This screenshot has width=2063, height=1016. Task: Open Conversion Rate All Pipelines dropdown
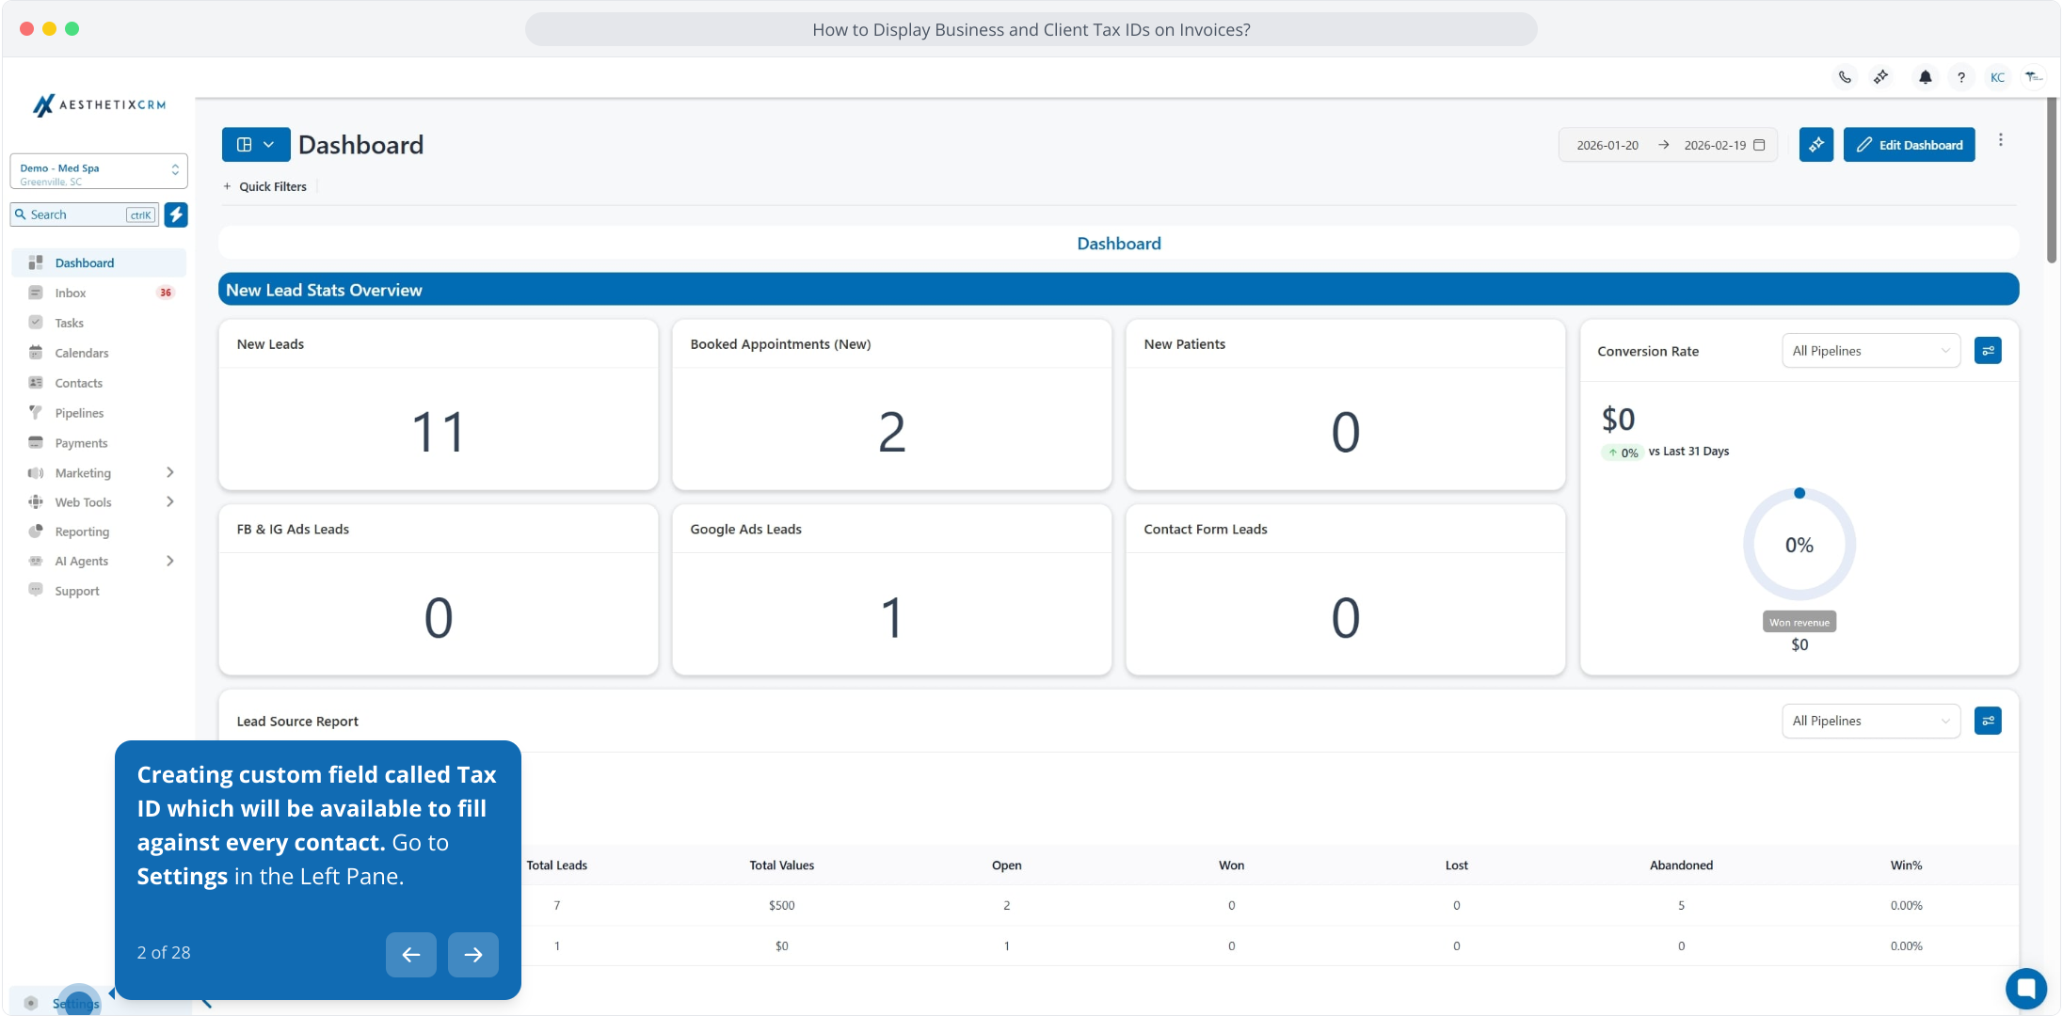(1870, 351)
